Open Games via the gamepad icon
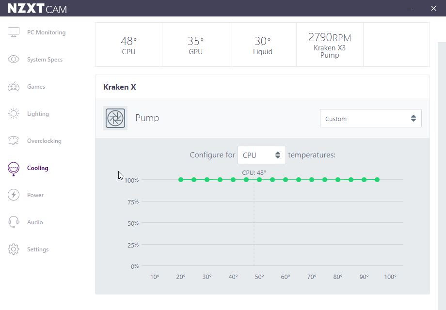Image resolution: width=446 pixels, height=310 pixels. (x=14, y=87)
